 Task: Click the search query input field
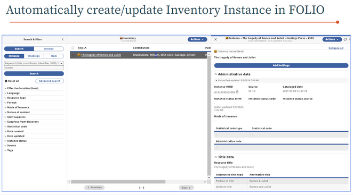(x=34, y=68)
